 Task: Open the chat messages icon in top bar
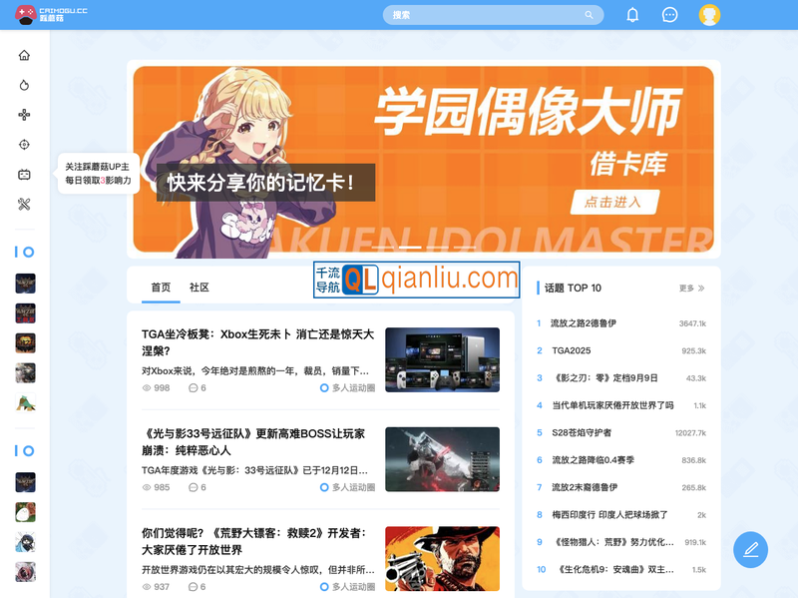point(670,14)
